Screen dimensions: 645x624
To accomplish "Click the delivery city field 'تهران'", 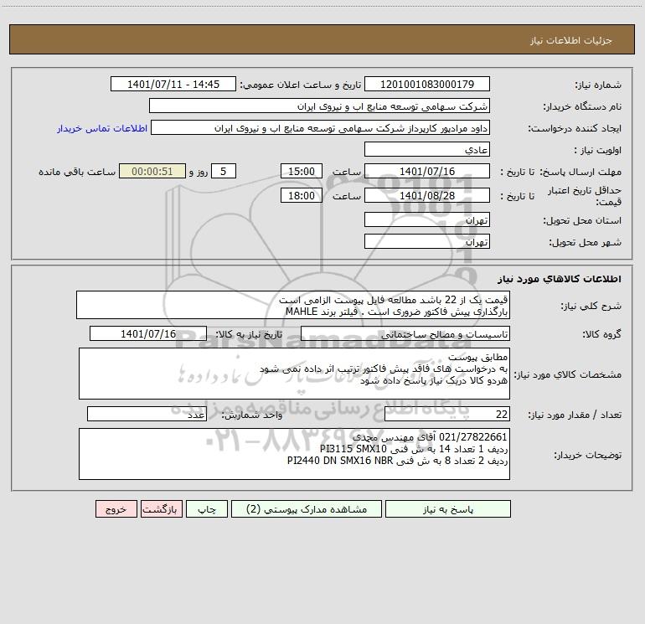I will point(427,241).
